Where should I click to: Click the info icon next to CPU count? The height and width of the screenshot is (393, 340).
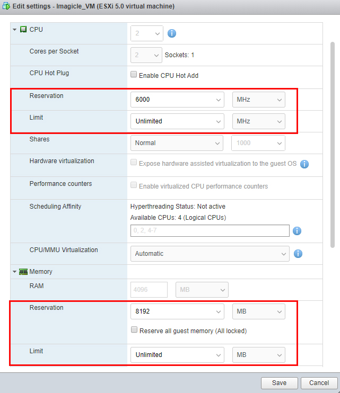pos(172,34)
